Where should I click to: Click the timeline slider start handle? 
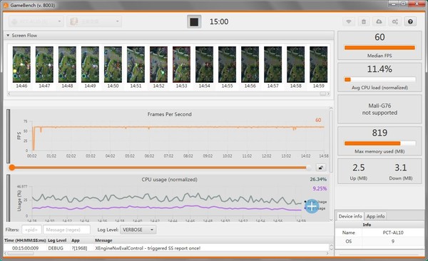(x=11, y=168)
